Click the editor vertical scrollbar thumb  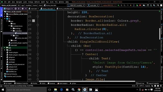click(x=160, y=34)
